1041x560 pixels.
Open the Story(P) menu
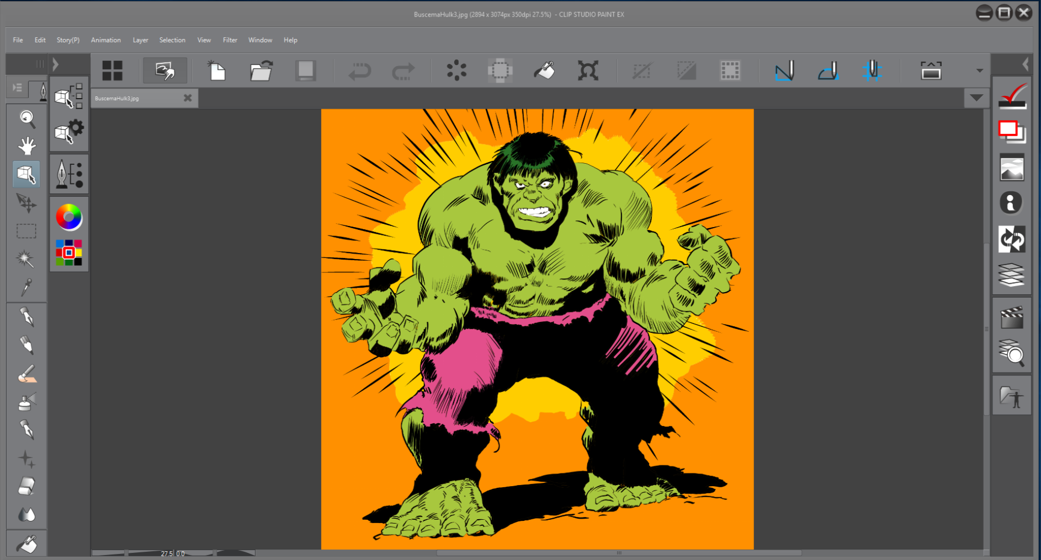pyautogui.click(x=68, y=40)
